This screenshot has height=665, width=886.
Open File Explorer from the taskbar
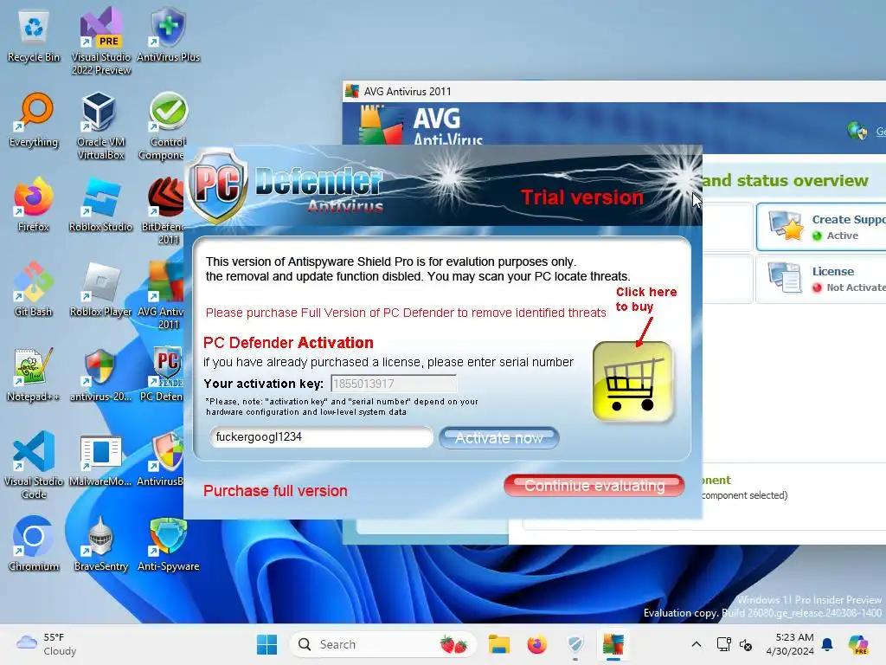pyautogui.click(x=499, y=644)
